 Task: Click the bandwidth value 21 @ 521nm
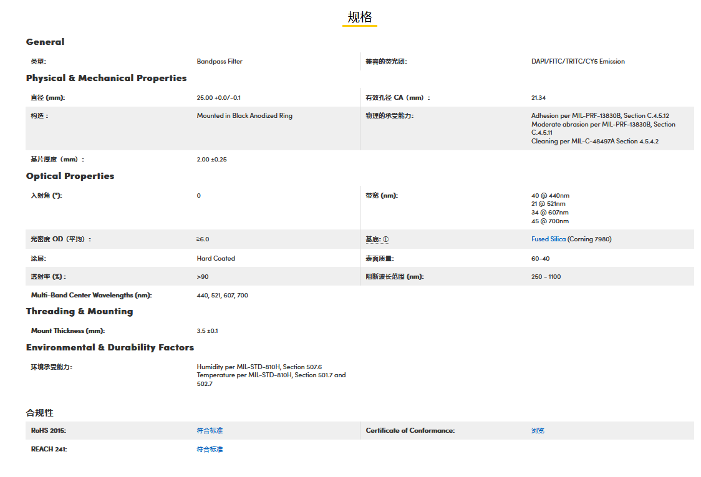point(548,204)
